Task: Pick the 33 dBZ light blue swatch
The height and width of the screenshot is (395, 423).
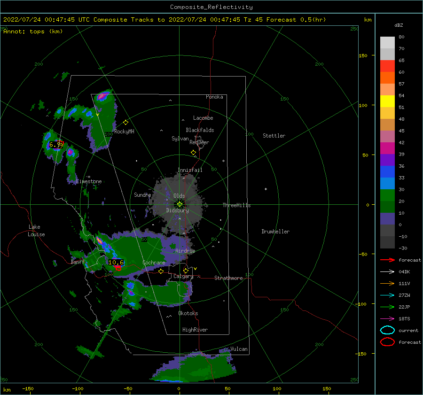Action: pyautogui.click(x=387, y=183)
